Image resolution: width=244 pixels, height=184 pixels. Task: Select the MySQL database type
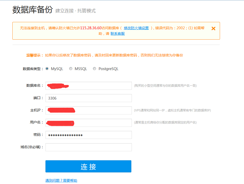coord(47,69)
